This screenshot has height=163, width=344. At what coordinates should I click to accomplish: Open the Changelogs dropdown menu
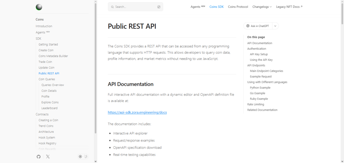(x=262, y=7)
